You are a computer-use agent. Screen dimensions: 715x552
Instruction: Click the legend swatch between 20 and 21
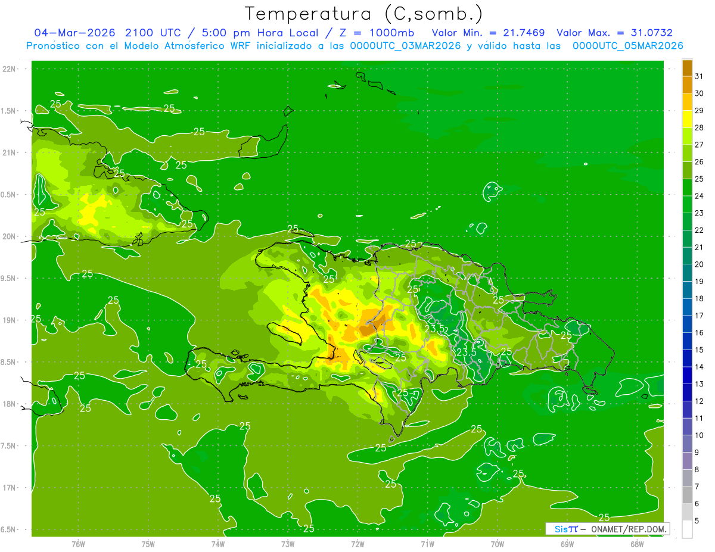687,255
